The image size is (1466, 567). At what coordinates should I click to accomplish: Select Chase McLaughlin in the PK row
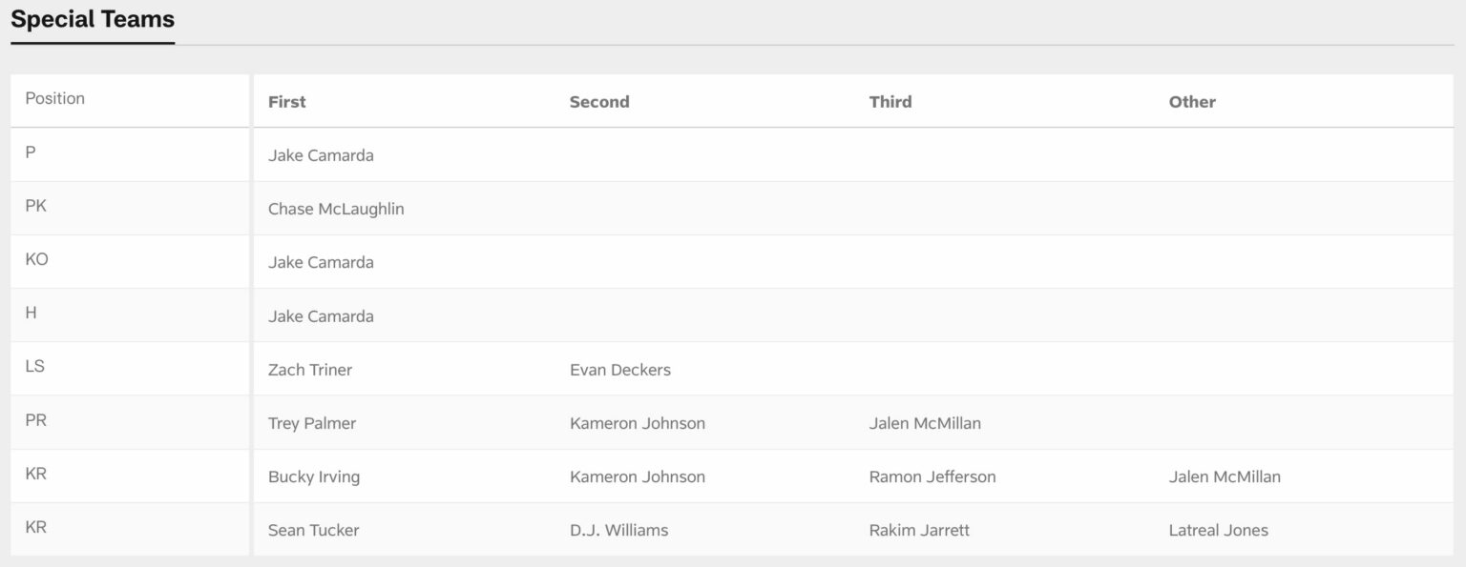pyautogui.click(x=336, y=209)
